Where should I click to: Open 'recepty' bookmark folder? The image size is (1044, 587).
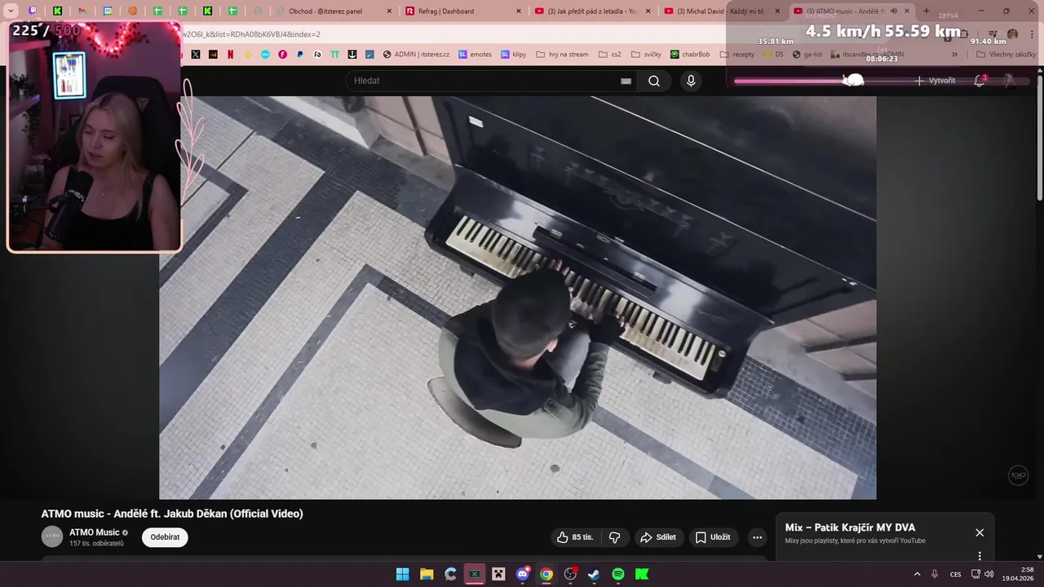(x=737, y=55)
